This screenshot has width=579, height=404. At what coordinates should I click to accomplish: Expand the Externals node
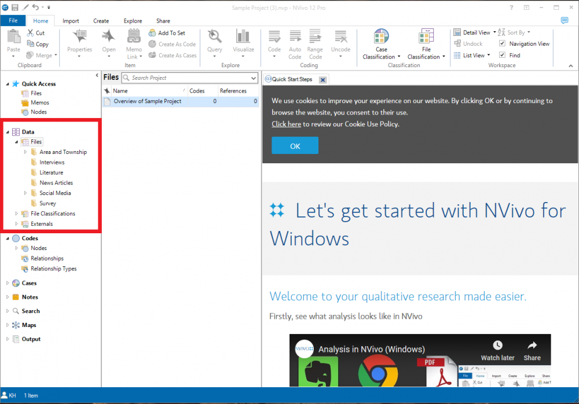click(16, 224)
